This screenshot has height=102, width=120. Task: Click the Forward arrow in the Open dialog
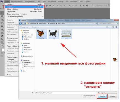(x=23, y=24)
